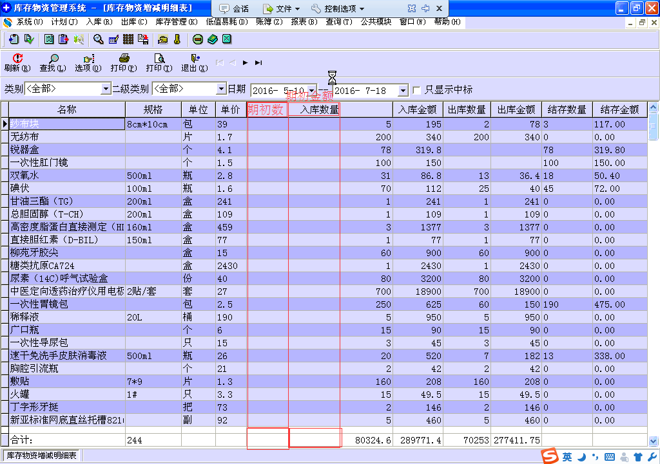Open the 库存管理(K) menu

point(177,22)
